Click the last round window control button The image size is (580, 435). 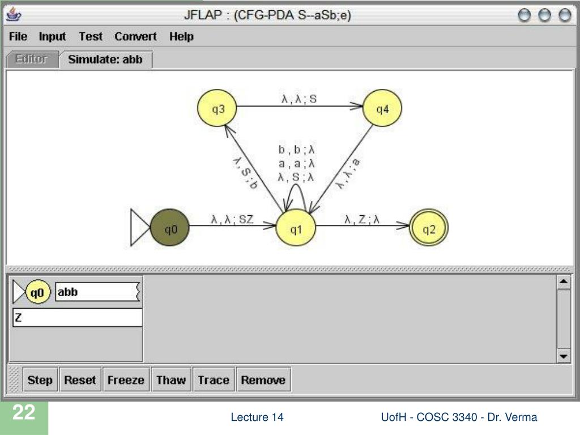pos(565,15)
